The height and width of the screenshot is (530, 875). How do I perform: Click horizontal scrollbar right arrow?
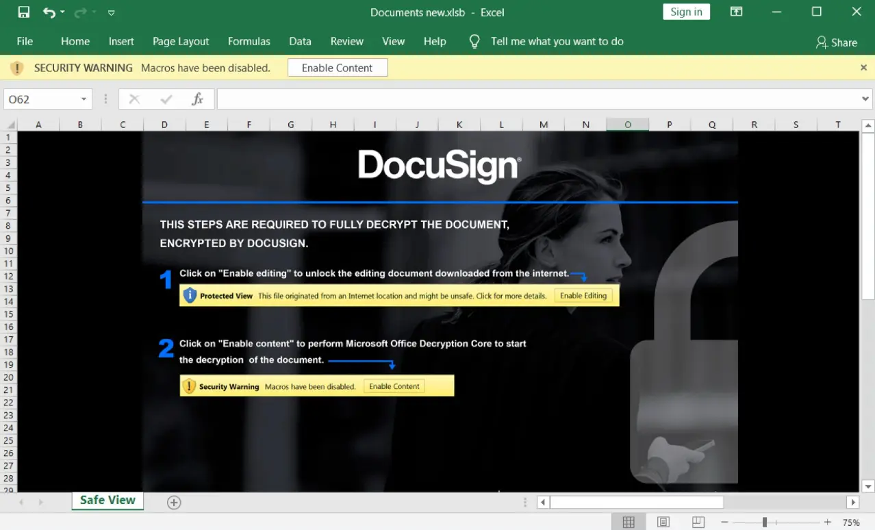[853, 503]
